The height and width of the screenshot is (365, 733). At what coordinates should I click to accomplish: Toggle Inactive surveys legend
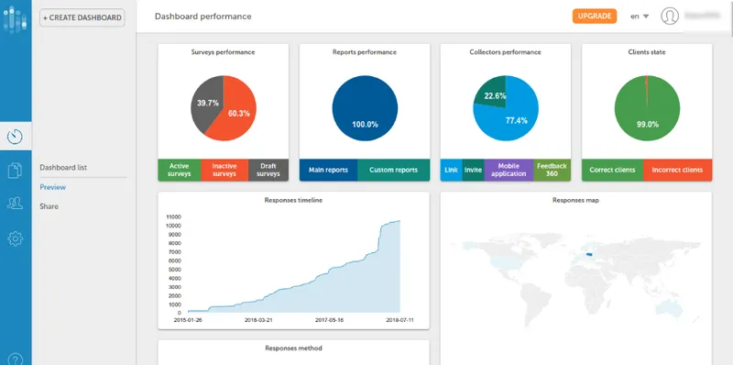tap(224, 170)
